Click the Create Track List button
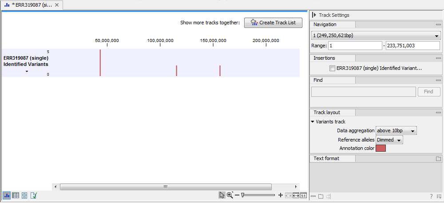444x203 pixels. pyautogui.click(x=273, y=23)
